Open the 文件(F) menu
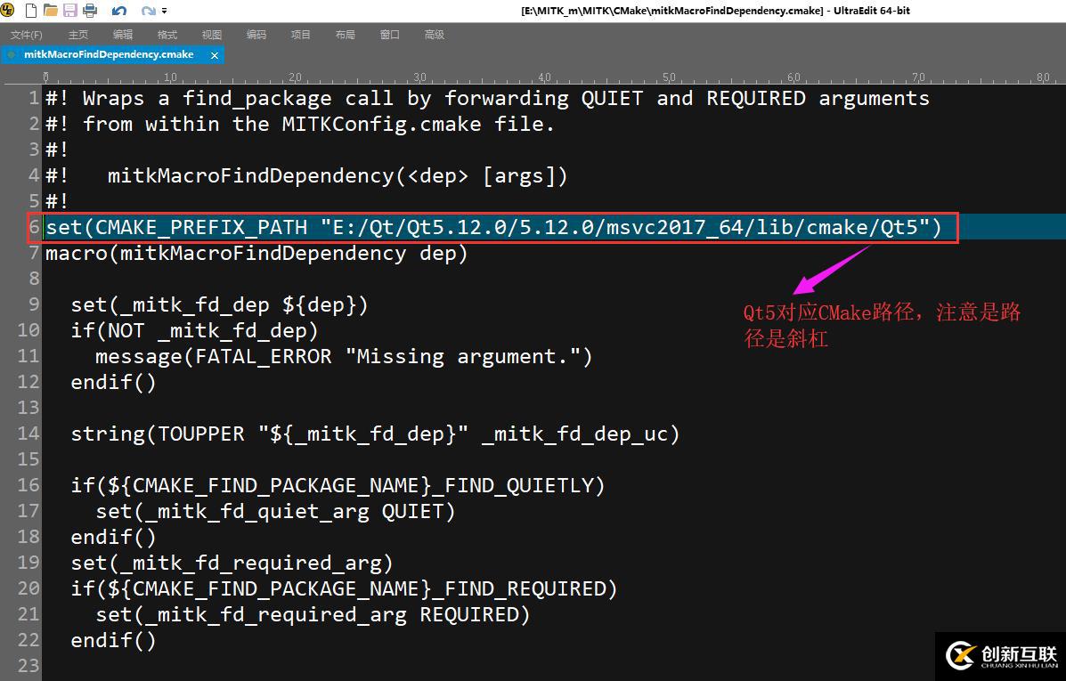 [x=26, y=35]
